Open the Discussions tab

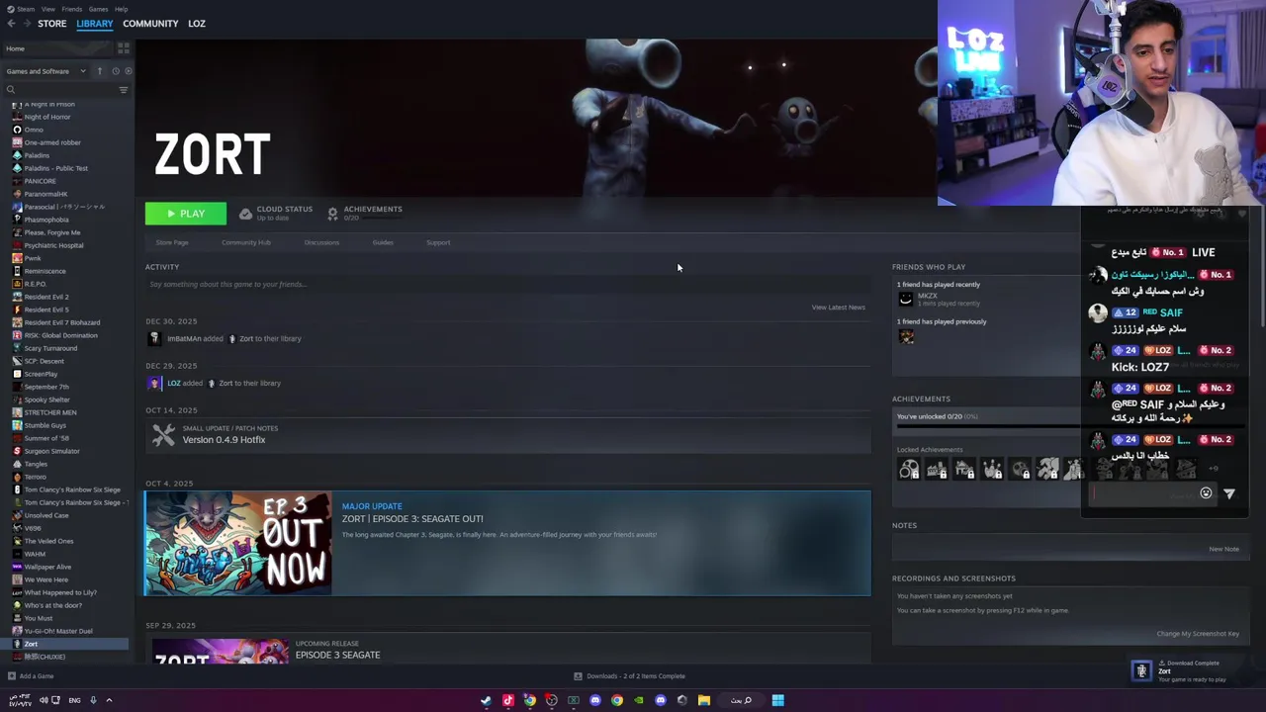click(321, 242)
